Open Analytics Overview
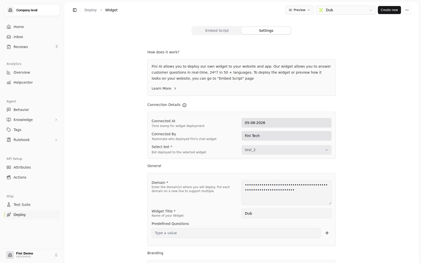This screenshot has width=421, height=263. (32, 72)
